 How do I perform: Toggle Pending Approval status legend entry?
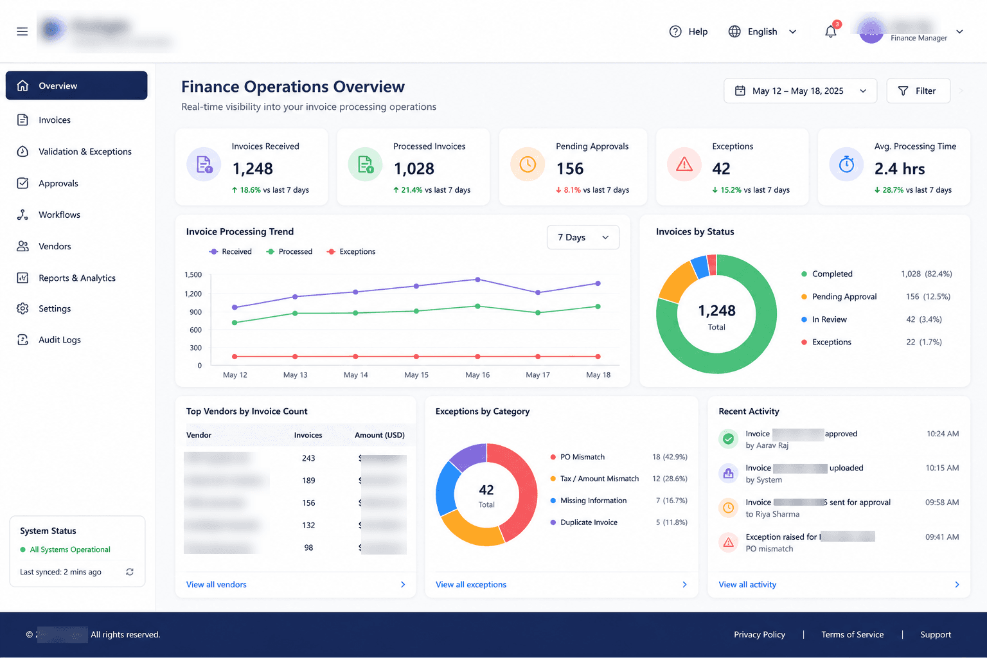[x=839, y=297]
